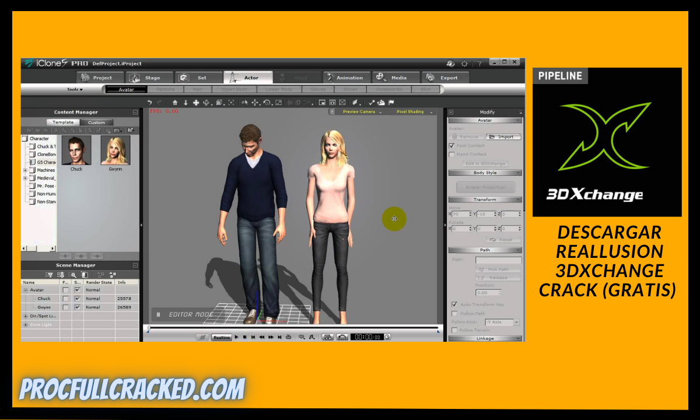The image size is (700, 420).
Task: Open the Follow Axis dropdown
Action: pos(516,322)
